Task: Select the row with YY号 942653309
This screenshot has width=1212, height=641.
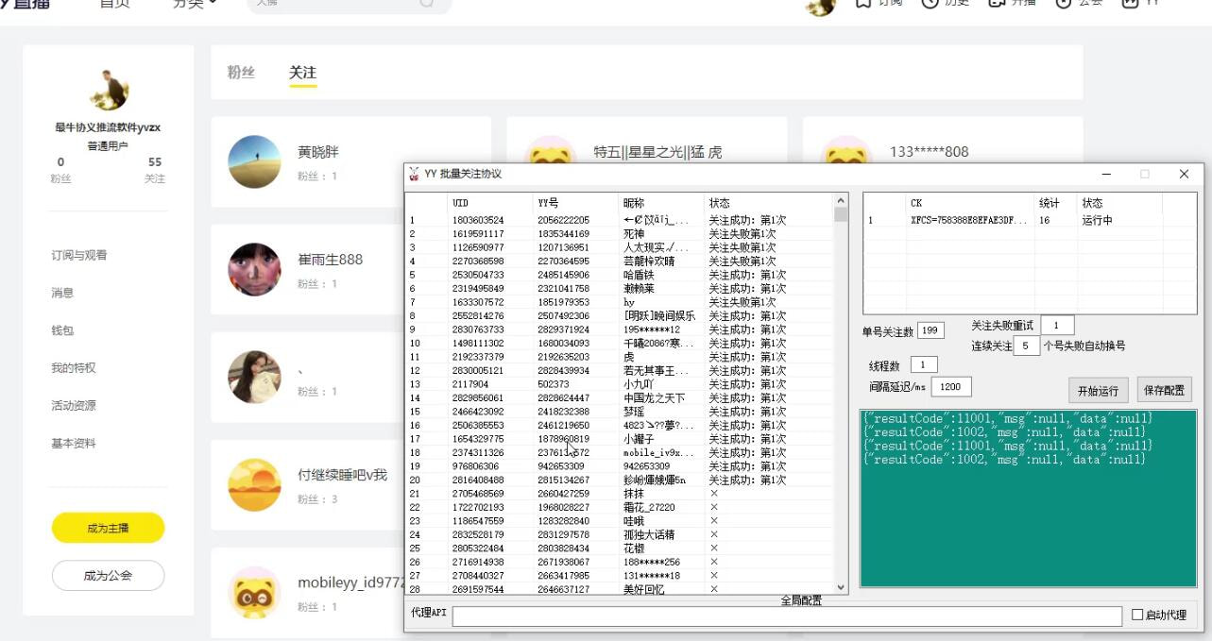Action: [620, 466]
